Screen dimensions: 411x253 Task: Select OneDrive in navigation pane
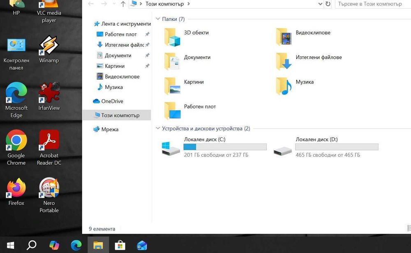tap(108, 101)
